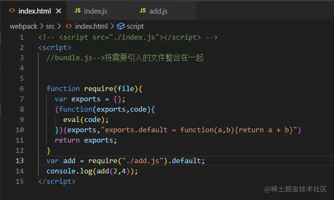
Task: Click the HTML file icon on index.html tab
Action: (12, 11)
